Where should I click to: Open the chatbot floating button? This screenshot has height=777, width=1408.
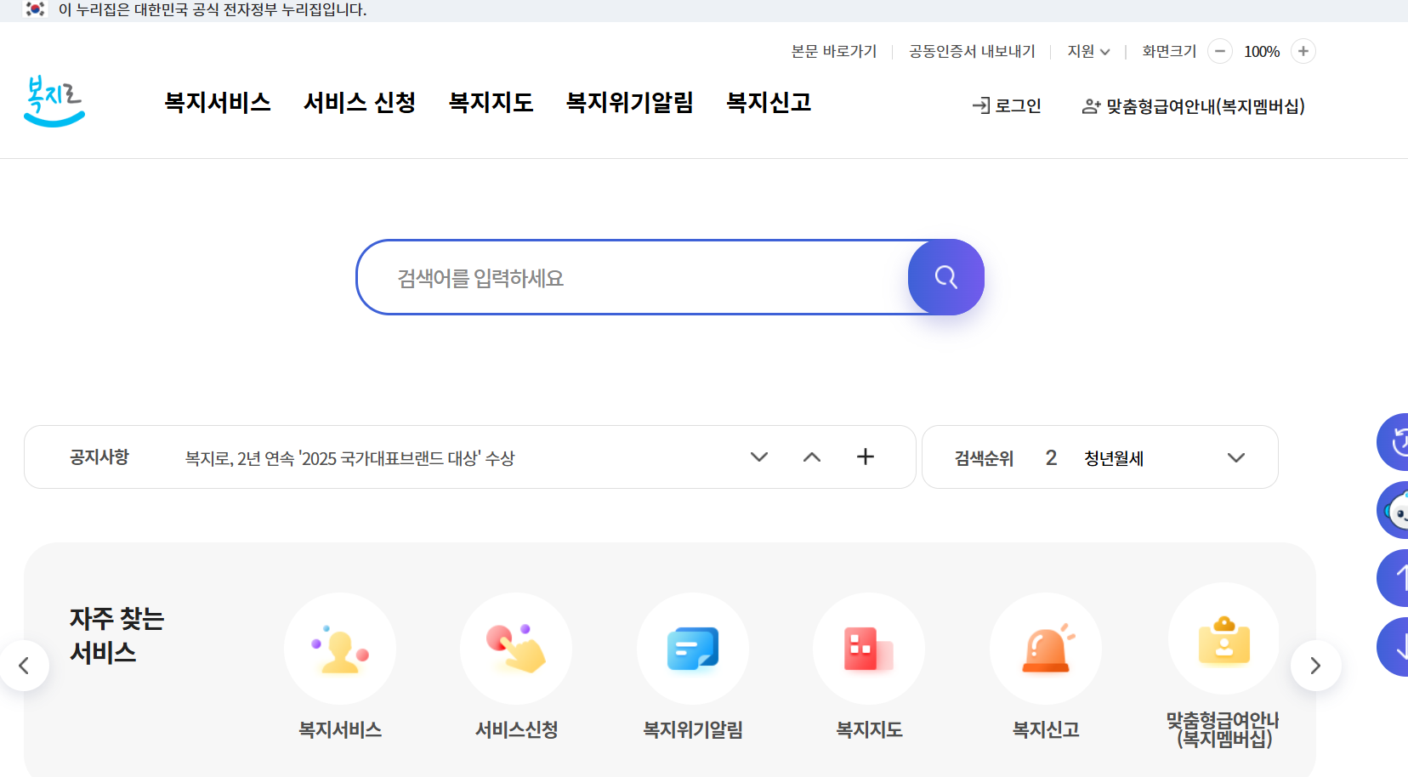click(x=1393, y=510)
